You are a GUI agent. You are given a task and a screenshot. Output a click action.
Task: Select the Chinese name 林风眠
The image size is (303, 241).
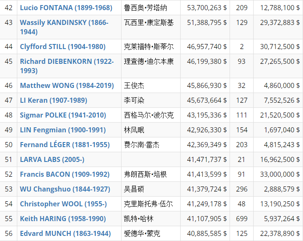134,130
